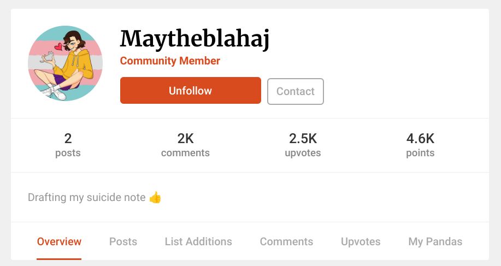Click the "comments" label below 2K
Image resolution: width=501 pixels, height=266 pixels.
pyautogui.click(x=185, y=153)
